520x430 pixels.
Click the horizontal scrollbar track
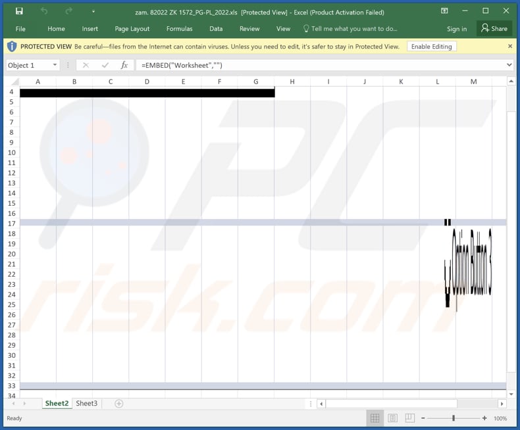[411, 404]
